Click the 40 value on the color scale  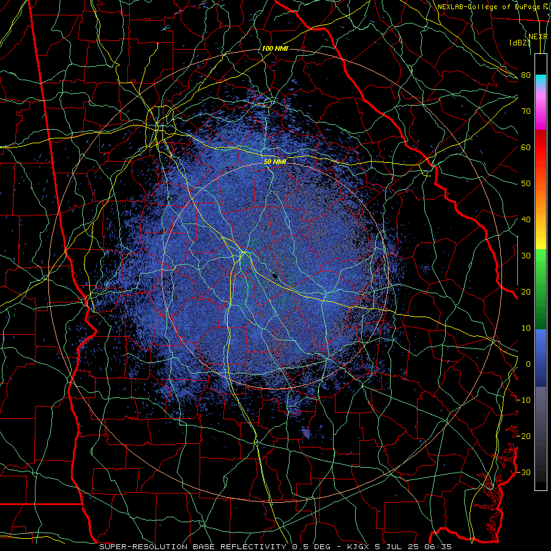pyautogui.click(x=526, y=219)
